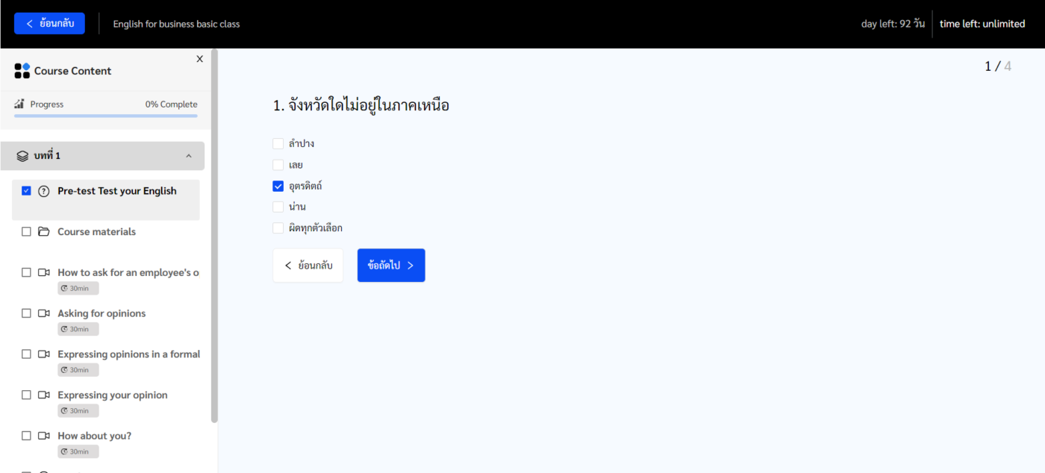This screenshot has height=473, width=1045.
Task: Click video icon beside How about you?
Action: (x=43, y=436)
